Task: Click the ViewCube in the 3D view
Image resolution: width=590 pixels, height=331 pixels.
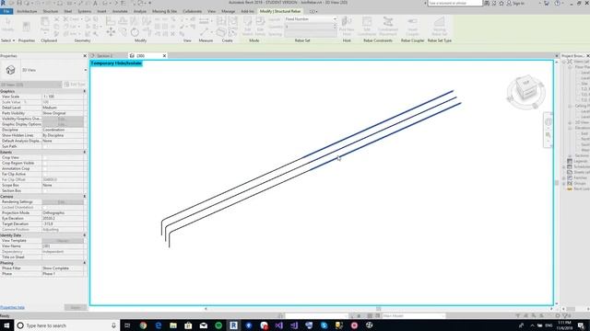Action: [526, 88]
